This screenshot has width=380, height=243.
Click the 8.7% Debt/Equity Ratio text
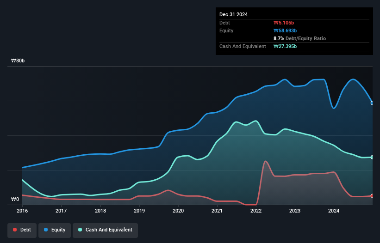299,38
